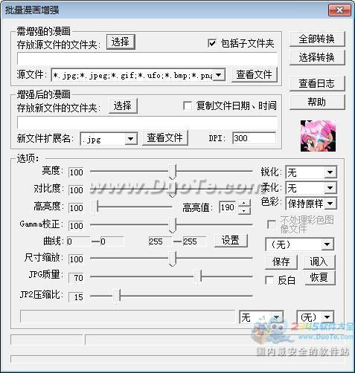Click the DPI input field
Viewport: 355px width, 373px height.
coord(254,138)
